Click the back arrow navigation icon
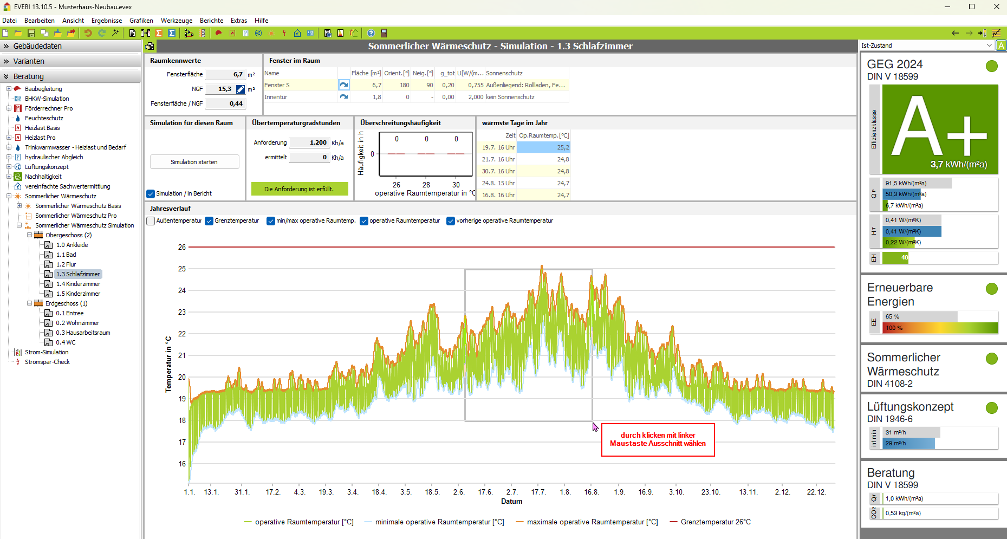The width and height of the screenshot is (1007, 539). [955, 33]
